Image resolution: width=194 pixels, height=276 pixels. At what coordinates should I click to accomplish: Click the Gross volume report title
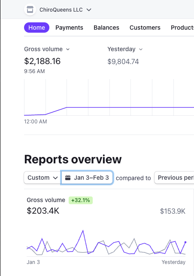tap(46, 200)
